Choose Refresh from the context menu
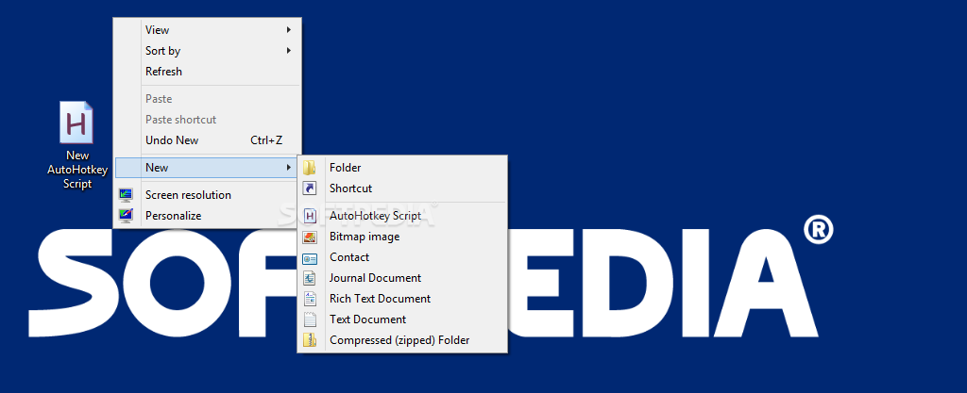This screenshot has width=967, height=393. click(207, 72)
